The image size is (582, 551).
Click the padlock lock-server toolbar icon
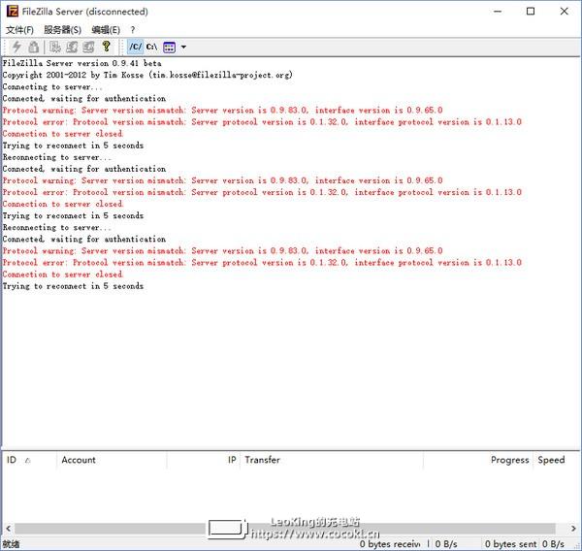[x=34, y=47]
